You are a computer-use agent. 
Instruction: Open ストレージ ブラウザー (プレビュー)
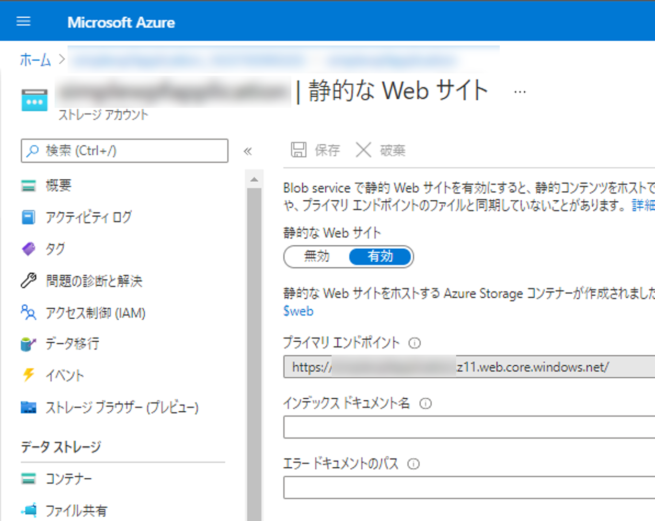[x=122, y=407]
